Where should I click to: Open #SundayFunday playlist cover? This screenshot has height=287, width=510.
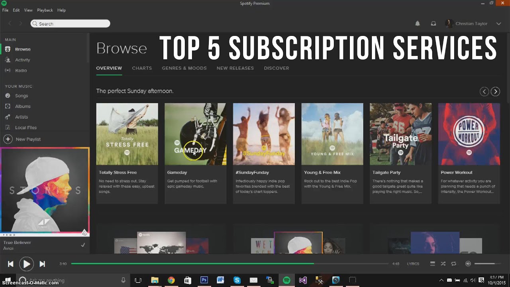click(x=264, y=134)
